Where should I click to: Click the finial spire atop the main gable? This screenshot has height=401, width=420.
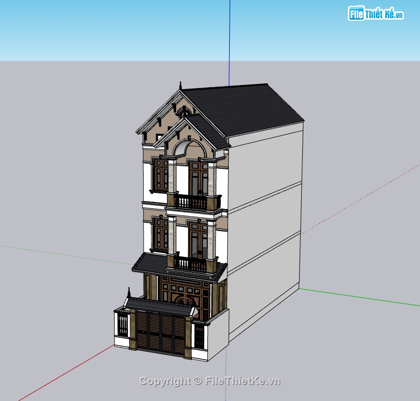[180, 85]
